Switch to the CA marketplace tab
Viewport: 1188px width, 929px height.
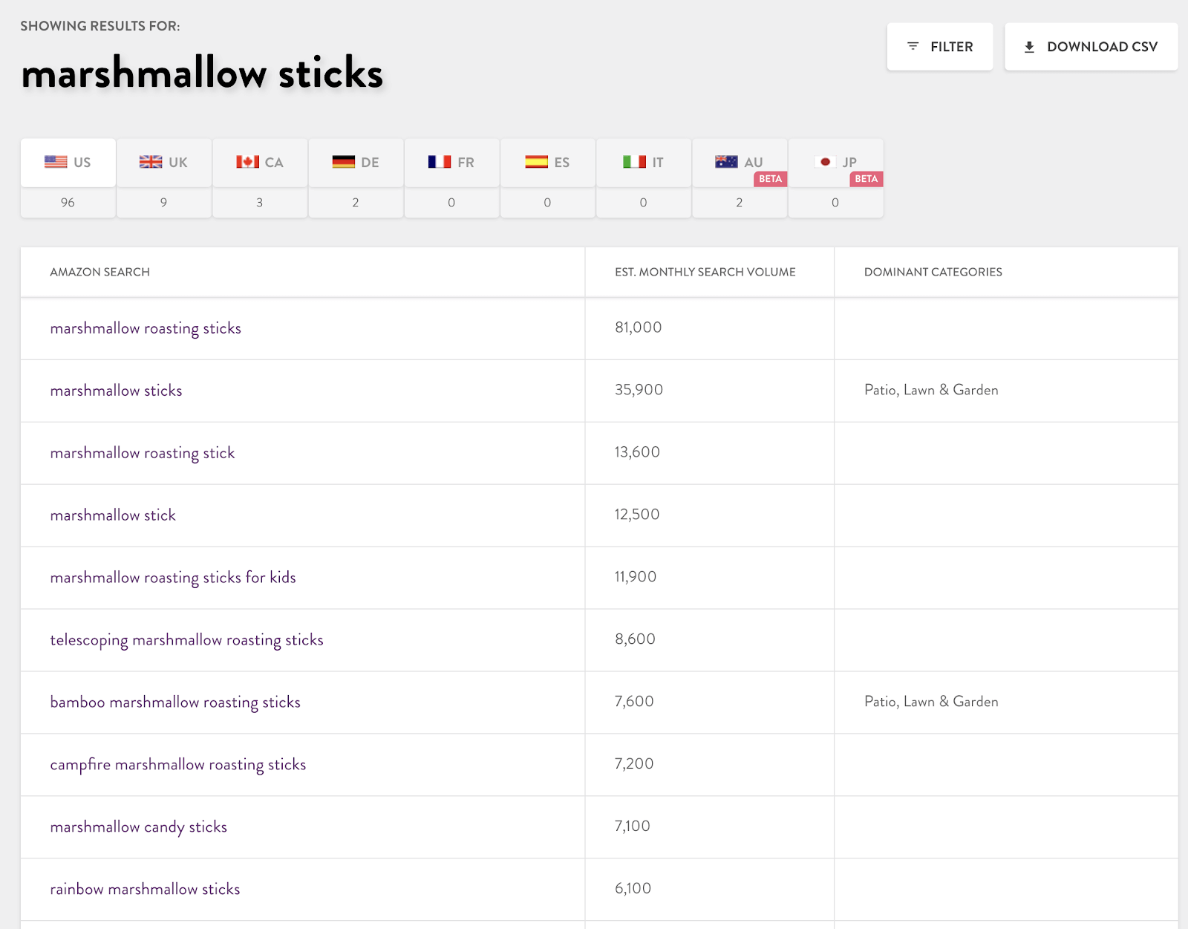pos(260,163)
